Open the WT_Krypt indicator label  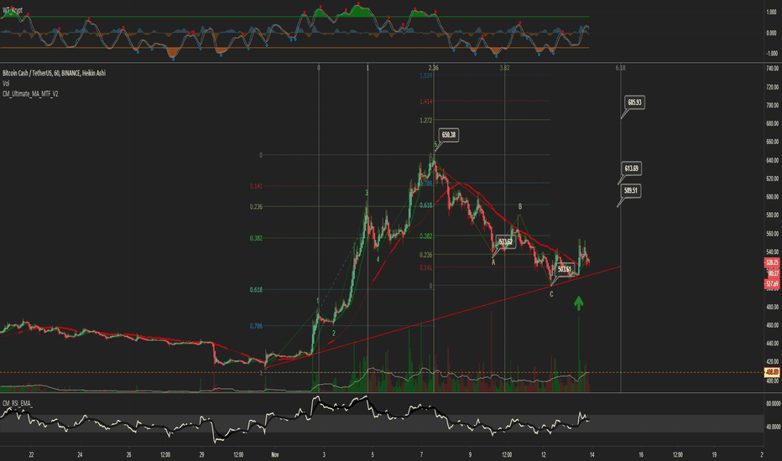point(13,10)
